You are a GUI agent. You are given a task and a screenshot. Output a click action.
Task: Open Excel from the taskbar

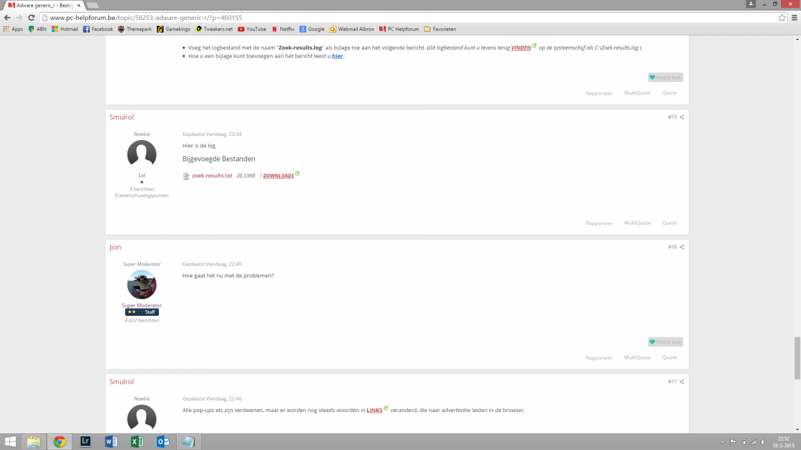tap(136, 441)
